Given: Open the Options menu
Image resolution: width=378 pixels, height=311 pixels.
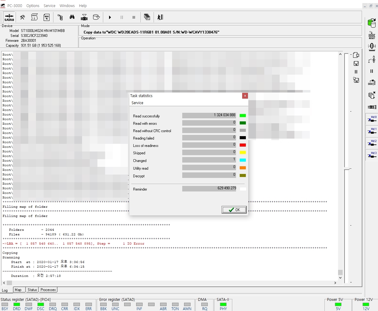Looking at the screenshot, I should click(33, 6).
